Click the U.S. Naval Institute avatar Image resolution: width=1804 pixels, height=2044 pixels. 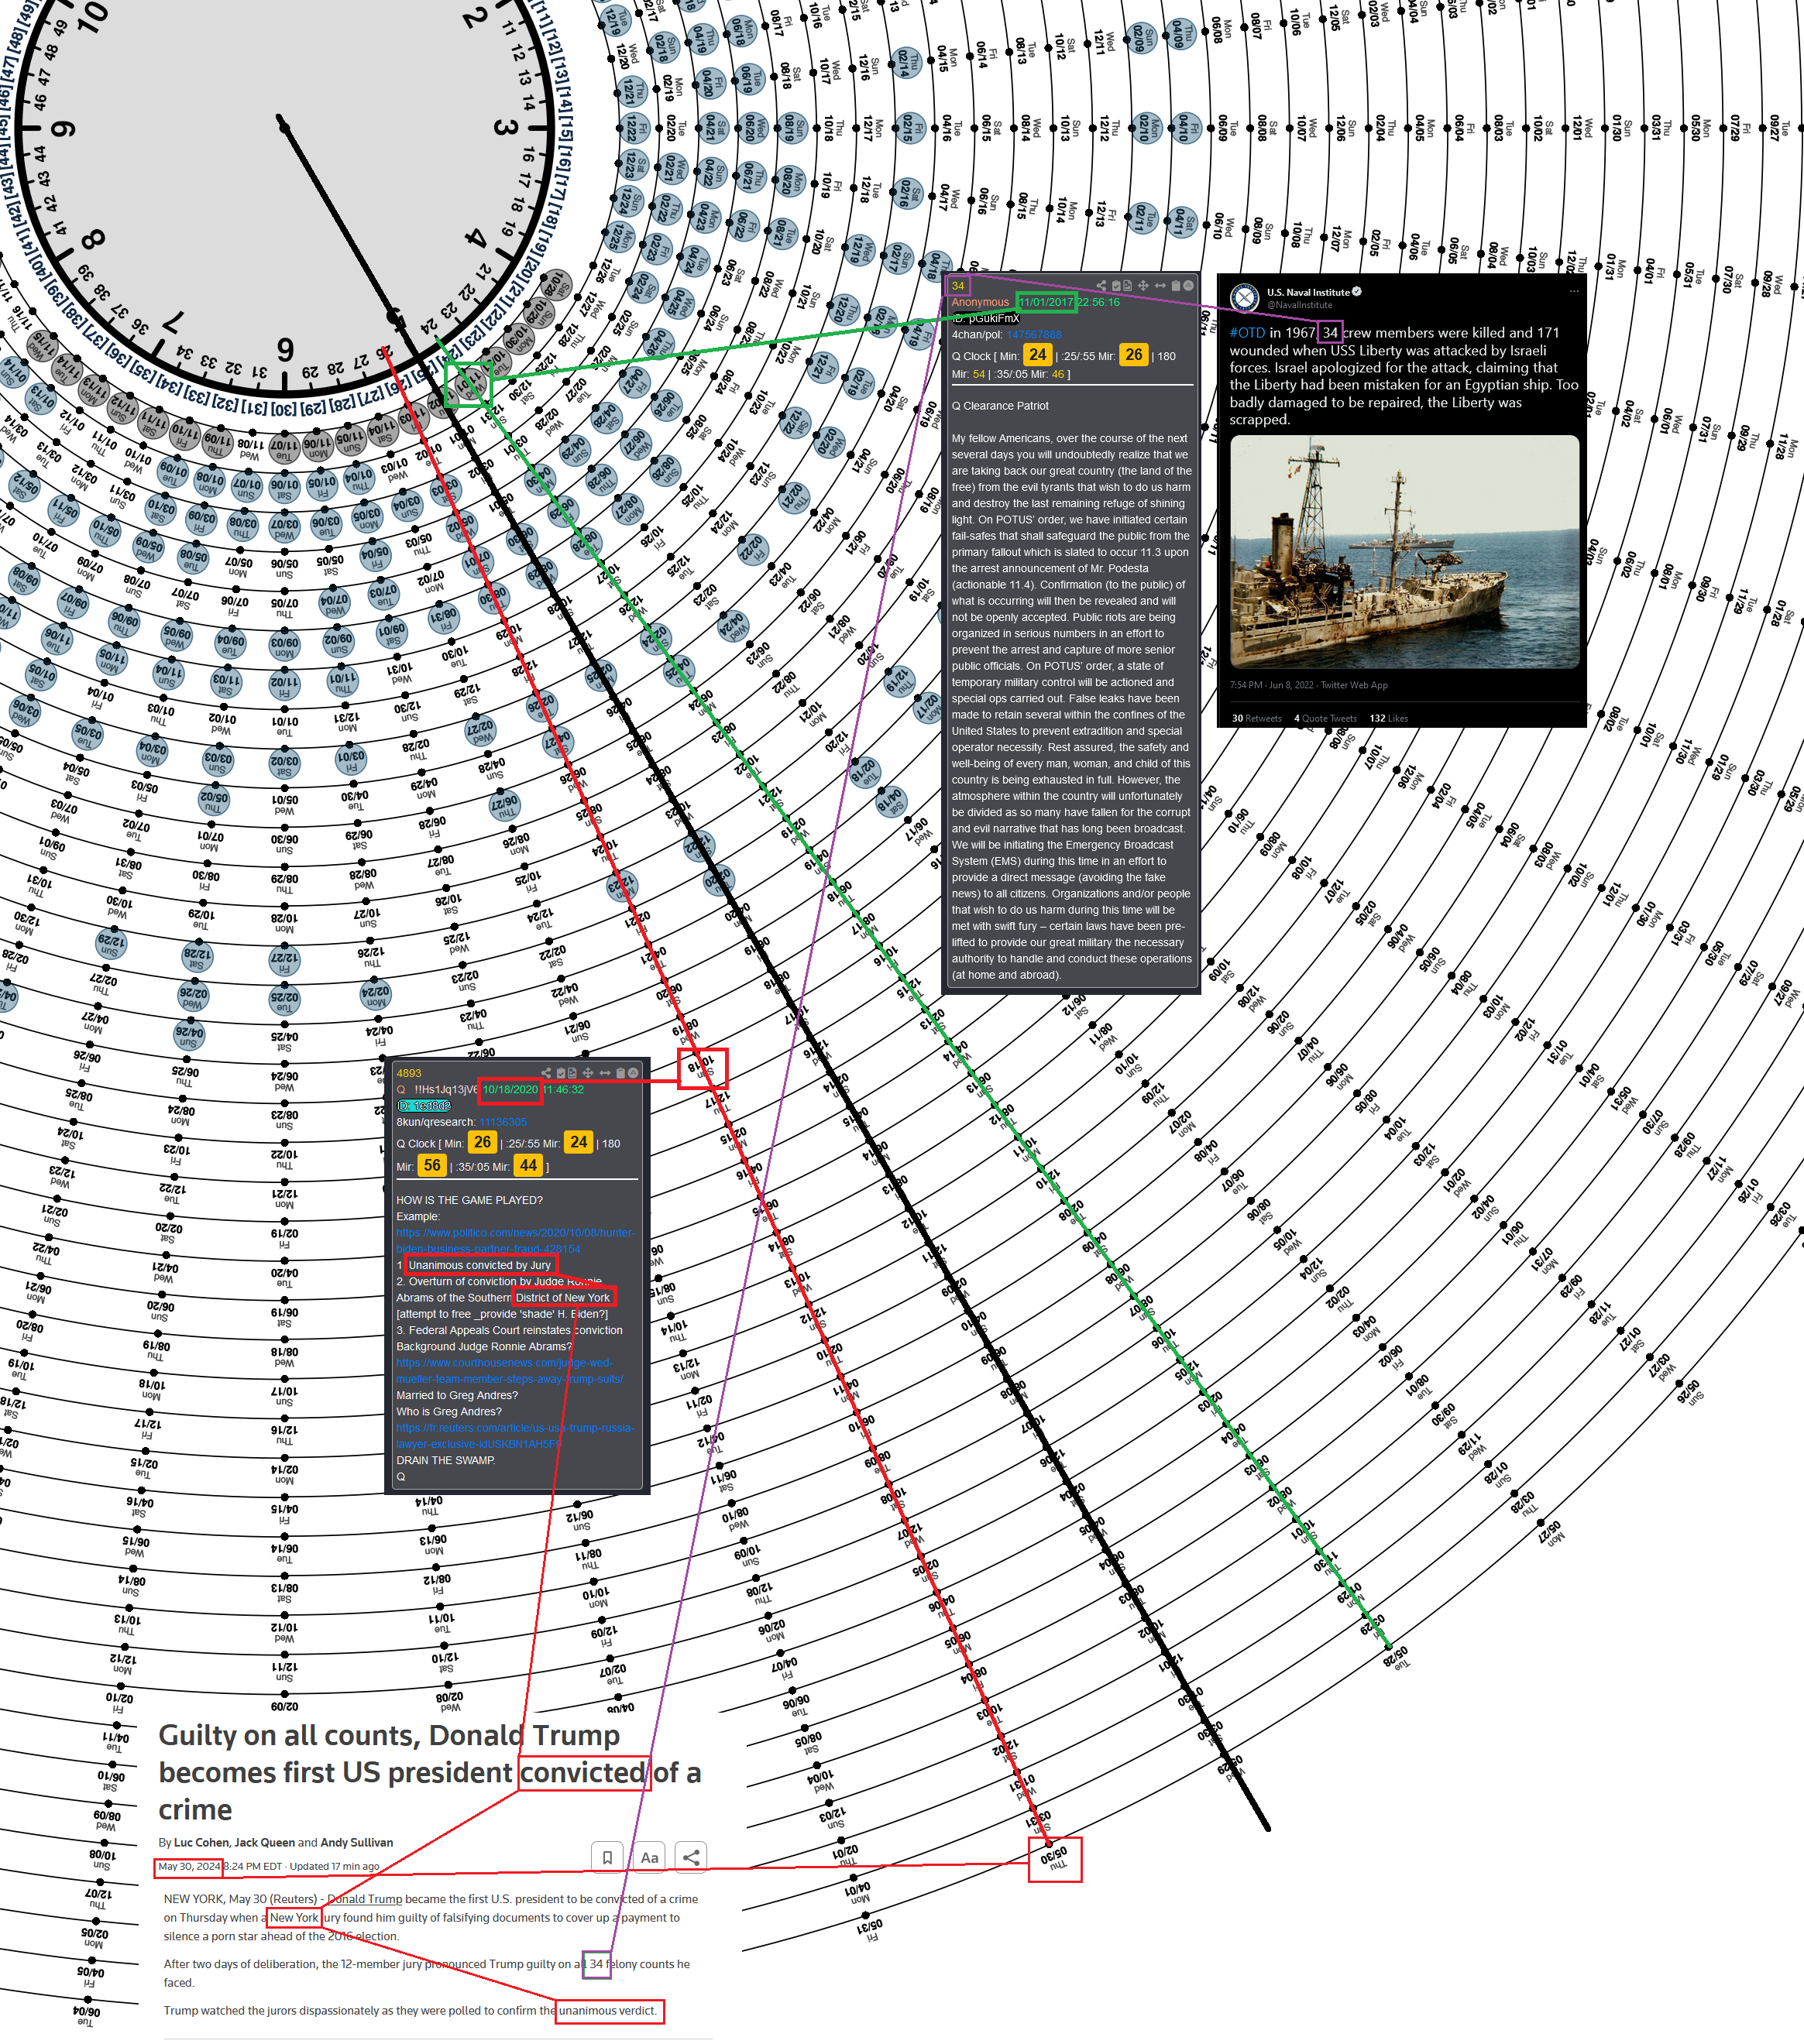pyautogui.click(x=1244, y=297)
